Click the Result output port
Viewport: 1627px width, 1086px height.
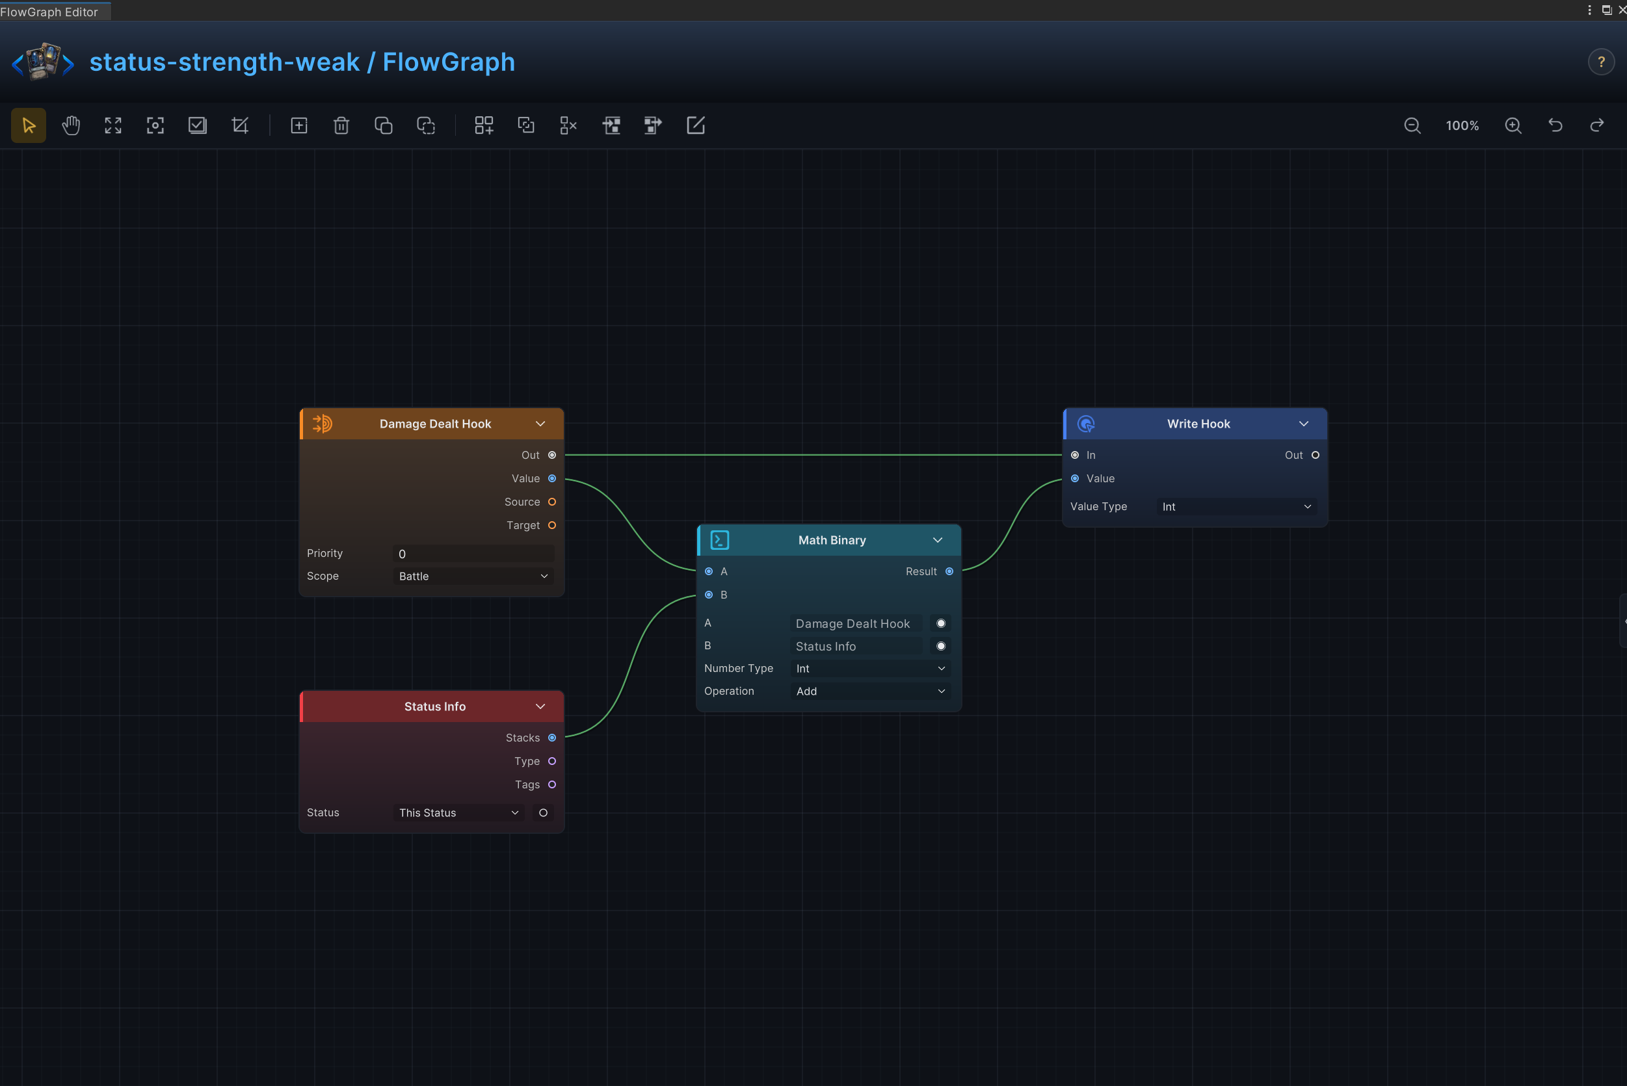point(949,571)
